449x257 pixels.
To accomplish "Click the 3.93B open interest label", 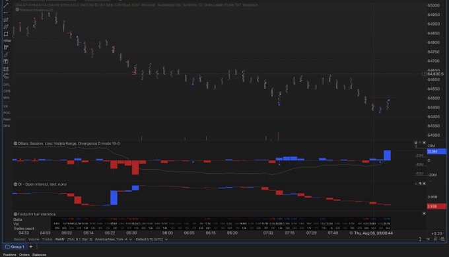I will coord(436,206).
